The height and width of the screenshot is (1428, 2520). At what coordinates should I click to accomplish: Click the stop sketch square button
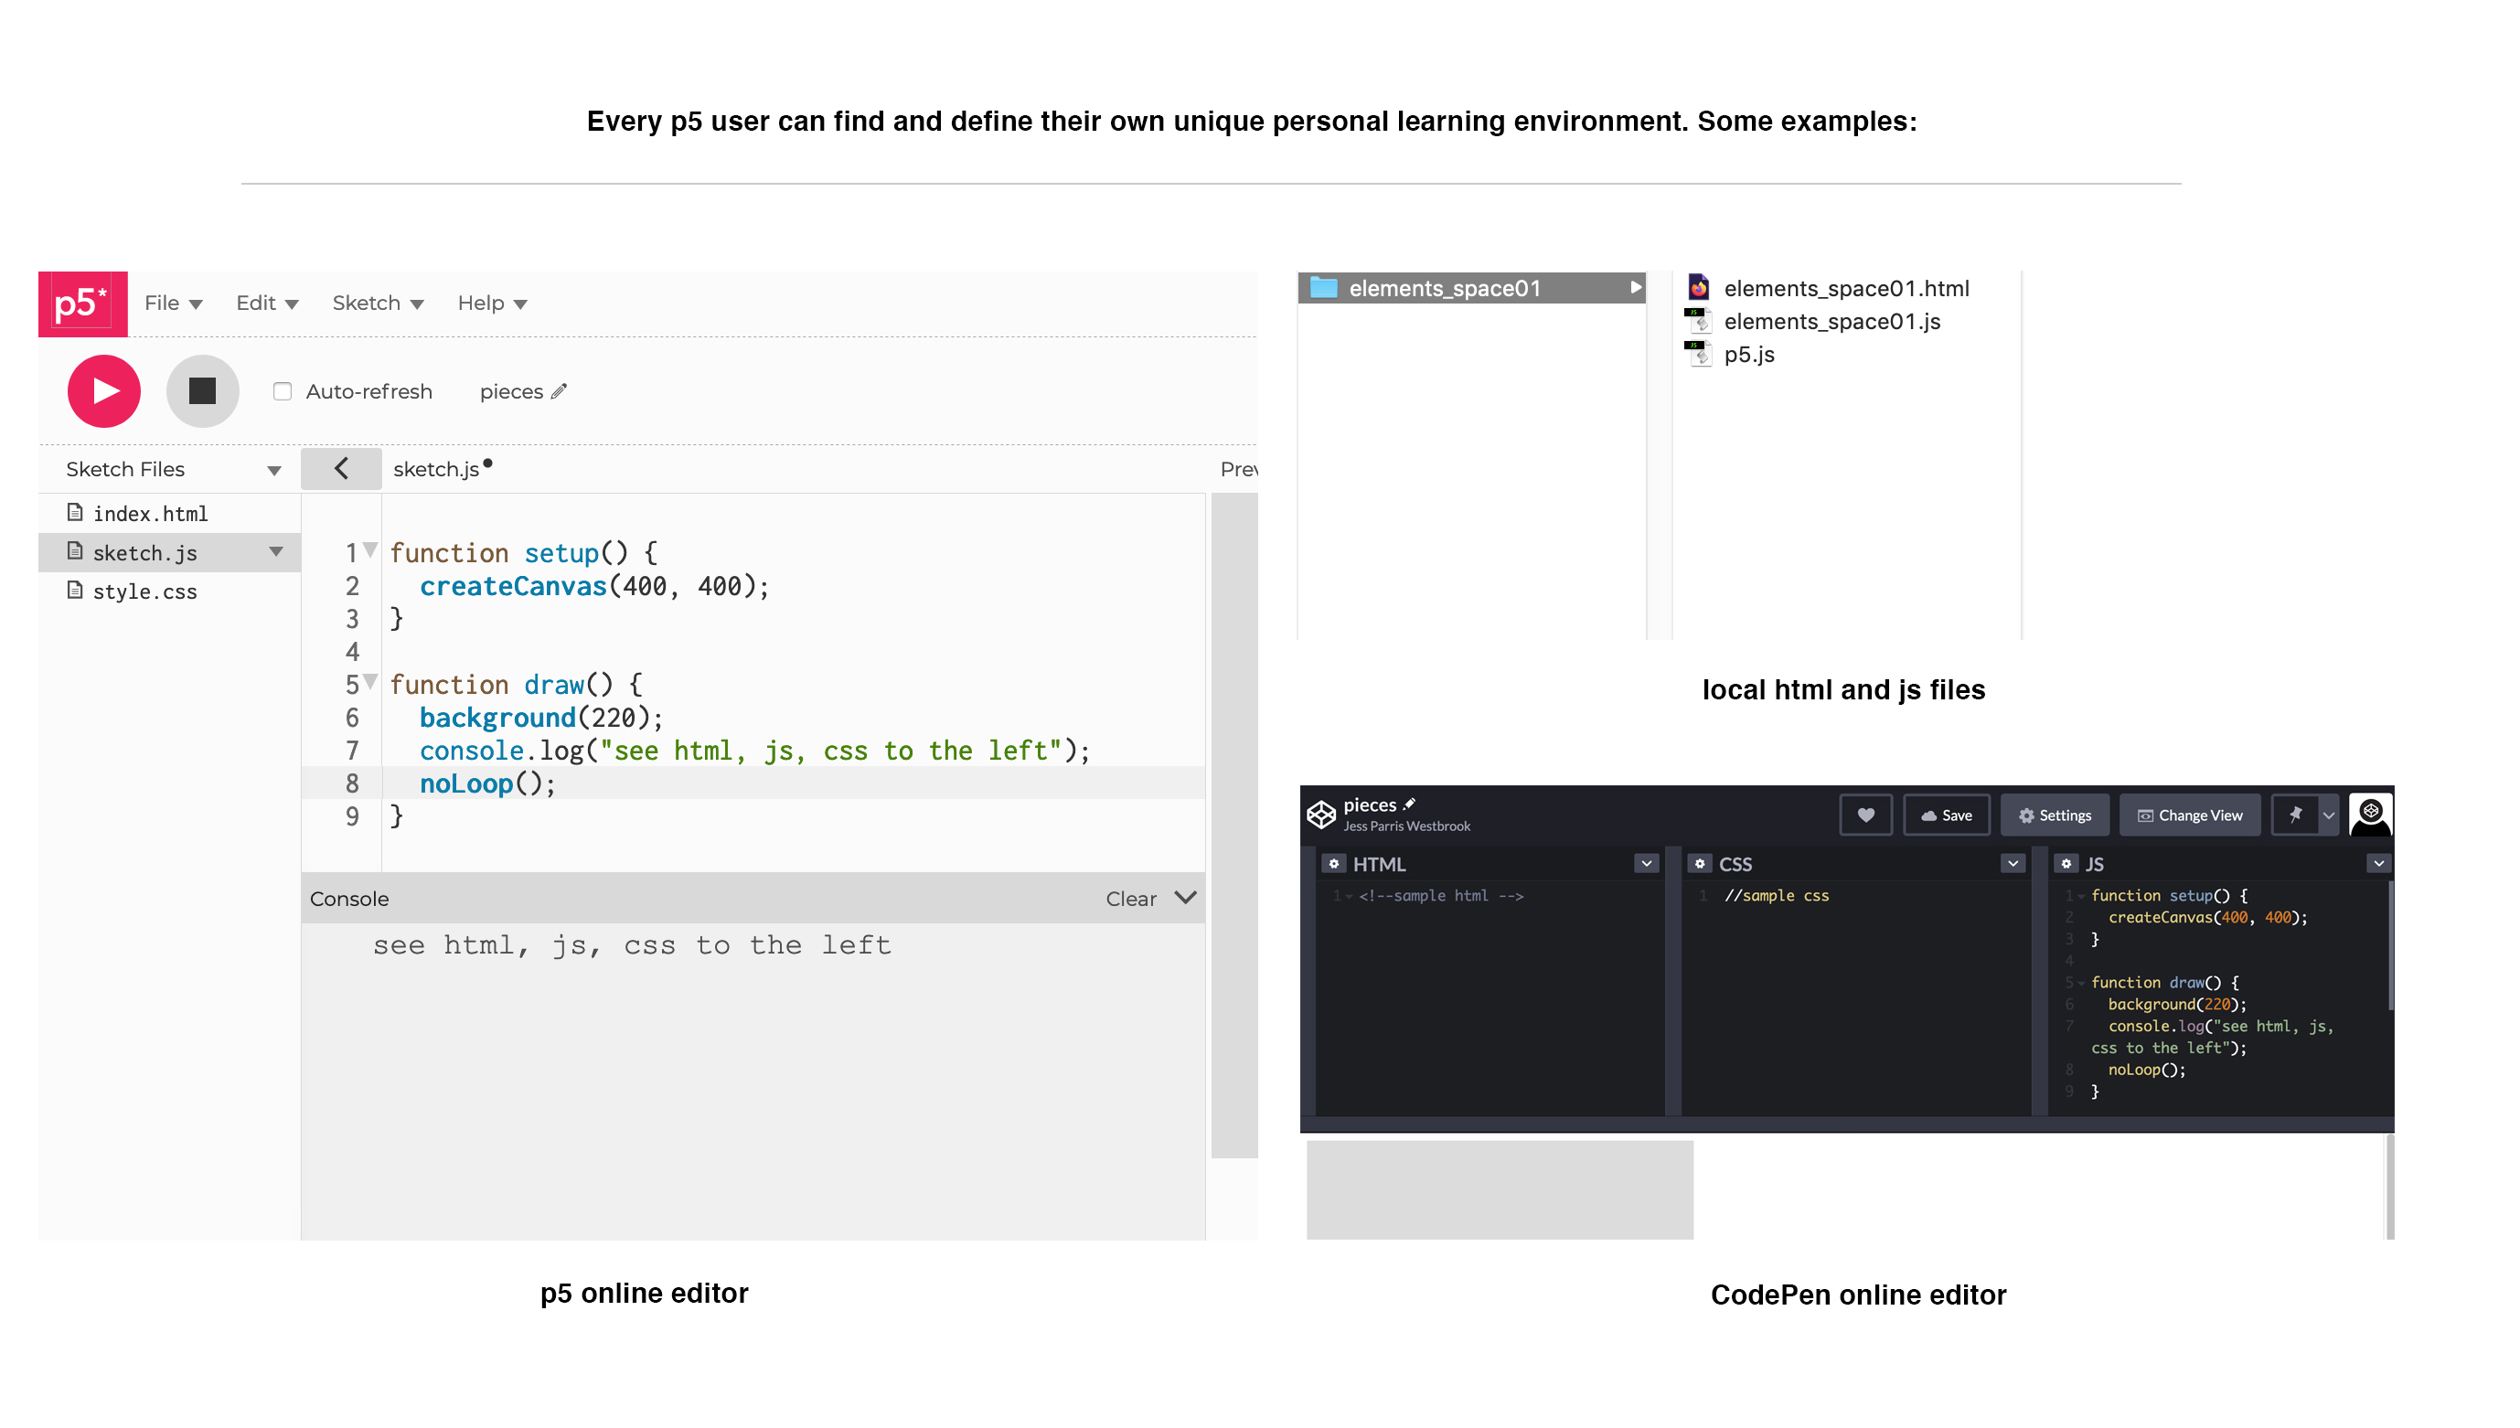pos(202,390)
